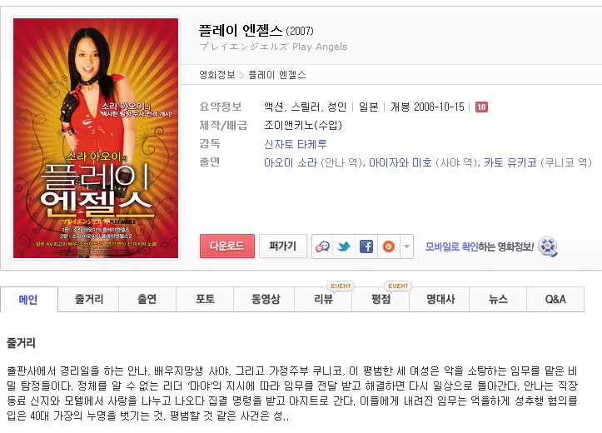Click the 퍼가기 button
Viewport: 602px width, 433px height.
tap(283, 246)
